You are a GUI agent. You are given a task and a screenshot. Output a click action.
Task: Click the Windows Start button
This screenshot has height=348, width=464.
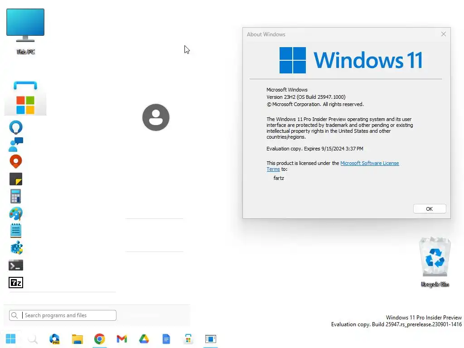[x=11, y=339]
